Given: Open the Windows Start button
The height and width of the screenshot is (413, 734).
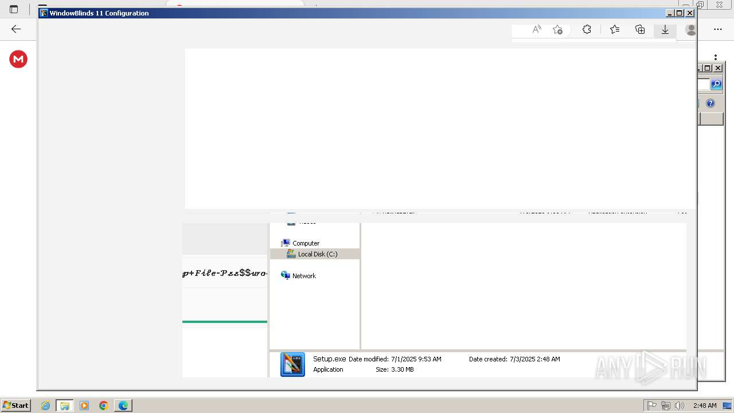Looking at the screenshot, I should [15, 406].
